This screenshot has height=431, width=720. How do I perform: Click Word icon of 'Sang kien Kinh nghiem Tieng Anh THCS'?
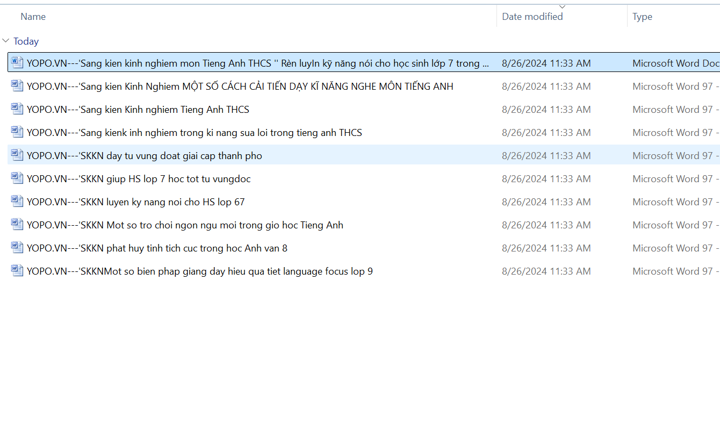(x=17, y=109)
